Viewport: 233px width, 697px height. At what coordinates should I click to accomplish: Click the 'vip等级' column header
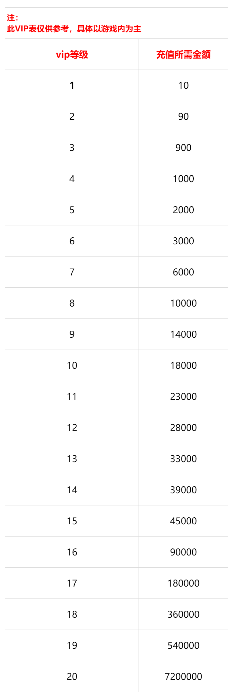point(72,54)
